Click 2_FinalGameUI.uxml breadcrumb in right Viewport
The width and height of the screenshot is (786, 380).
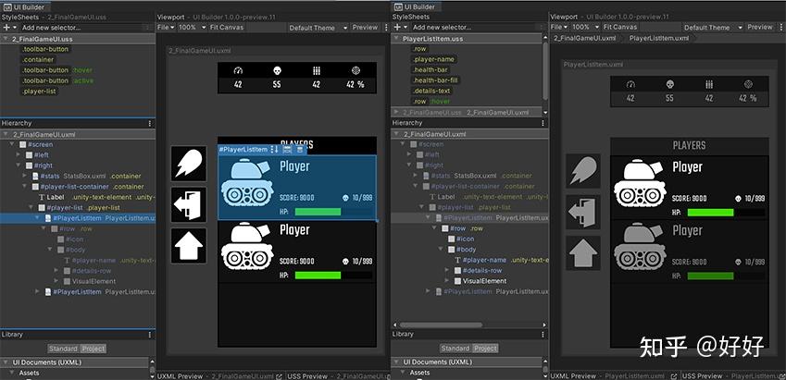click(584, 38)
